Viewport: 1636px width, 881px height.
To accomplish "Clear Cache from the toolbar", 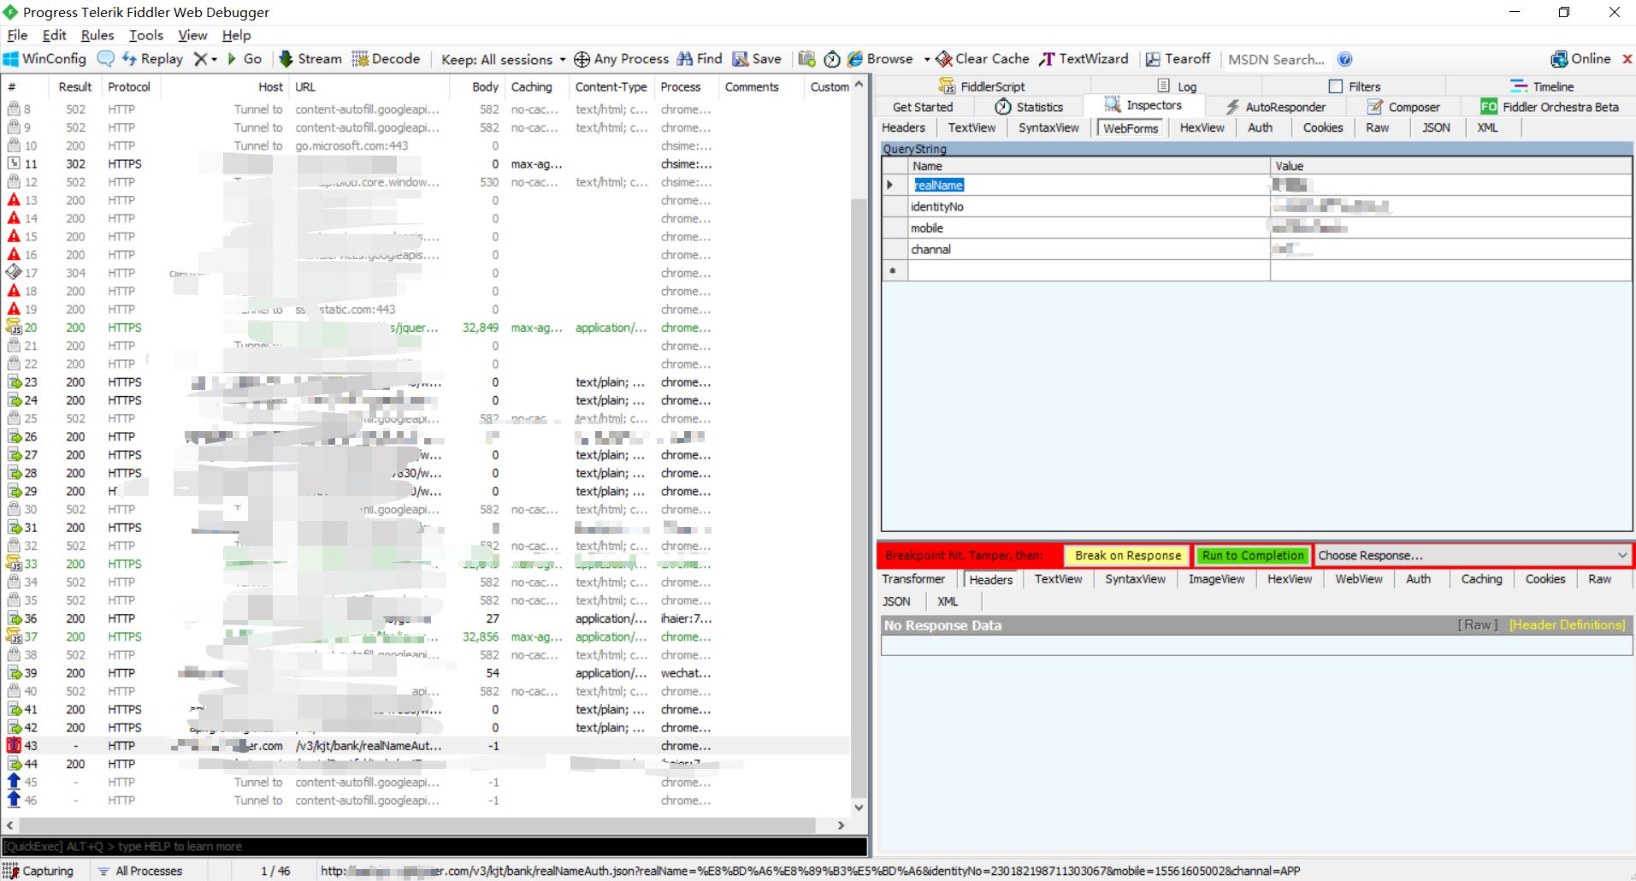I will (983, 59).
